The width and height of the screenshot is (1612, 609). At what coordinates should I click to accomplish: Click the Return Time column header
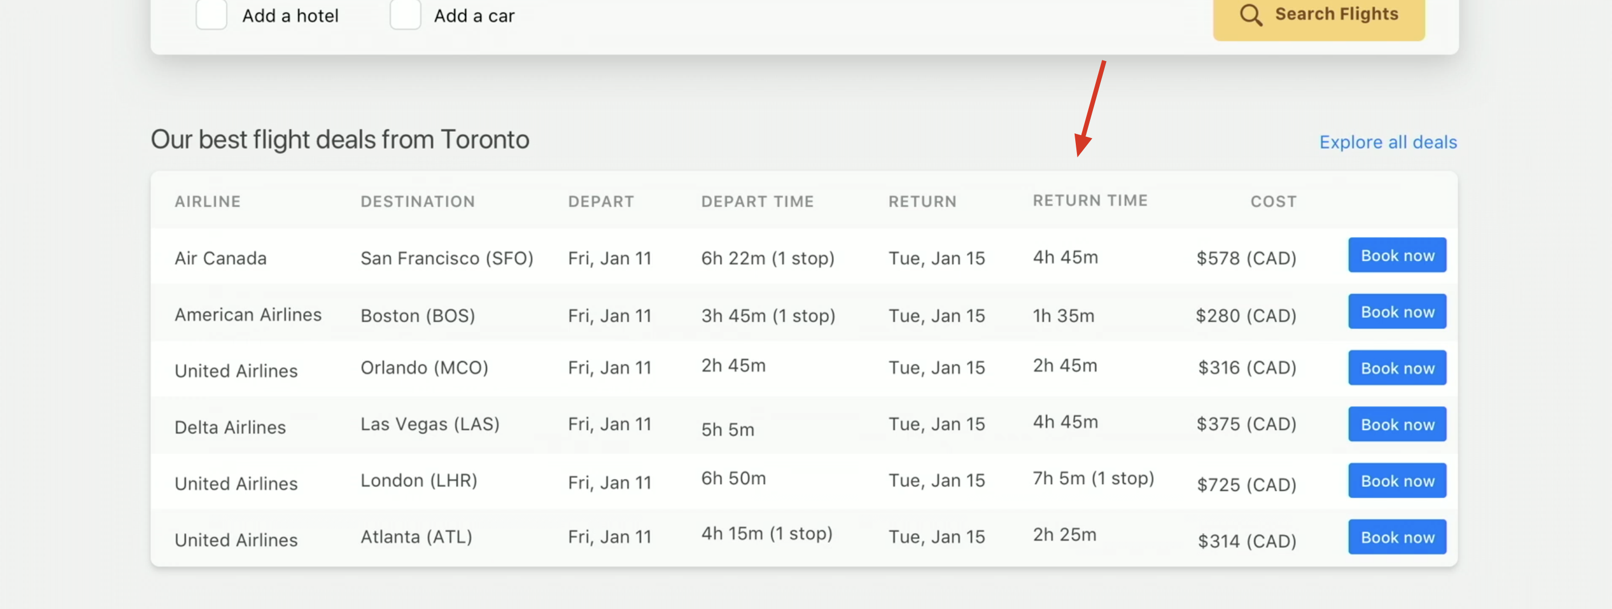tap(1089, 201)
